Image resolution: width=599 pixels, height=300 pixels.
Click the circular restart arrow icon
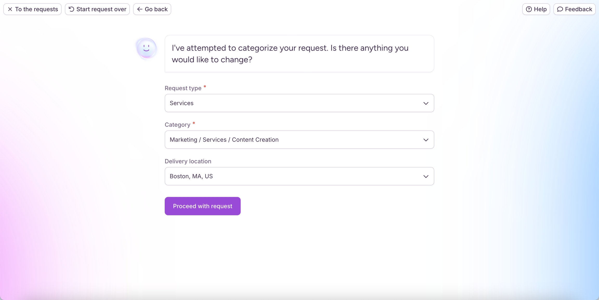tap(71, 9)
